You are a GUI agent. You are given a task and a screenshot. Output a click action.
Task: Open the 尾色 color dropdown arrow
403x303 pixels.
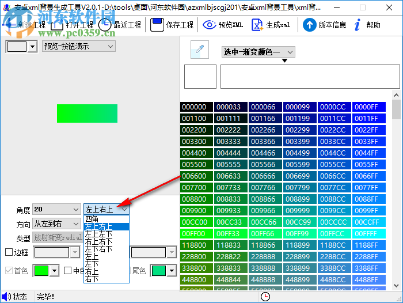coord(172,271)
